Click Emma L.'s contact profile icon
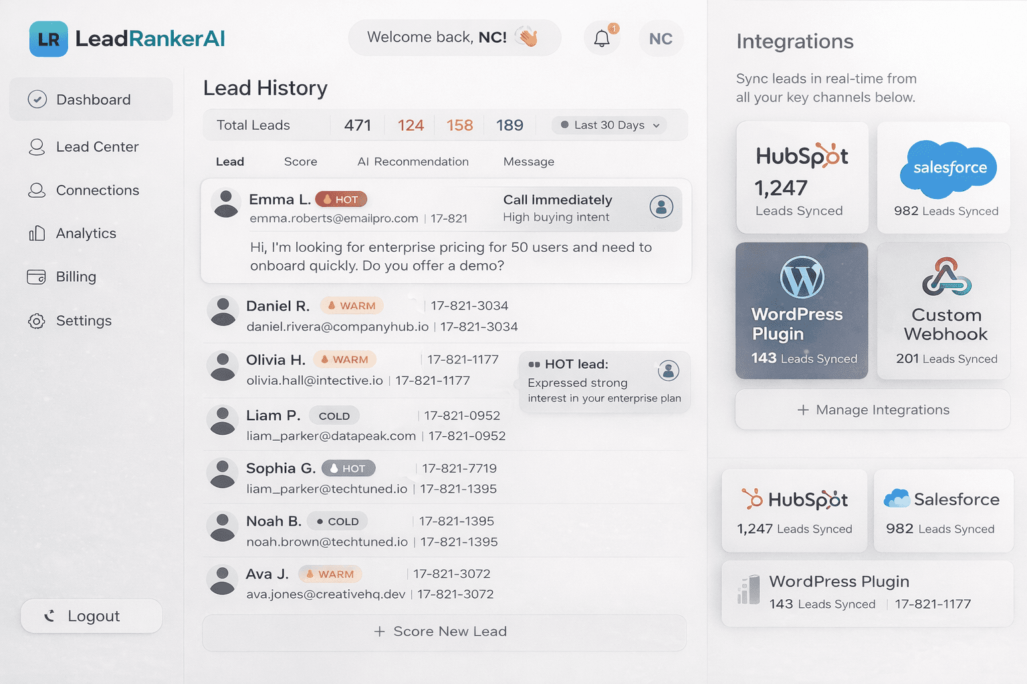This screenshot has height=684, width=1027. tap(662, 208)
